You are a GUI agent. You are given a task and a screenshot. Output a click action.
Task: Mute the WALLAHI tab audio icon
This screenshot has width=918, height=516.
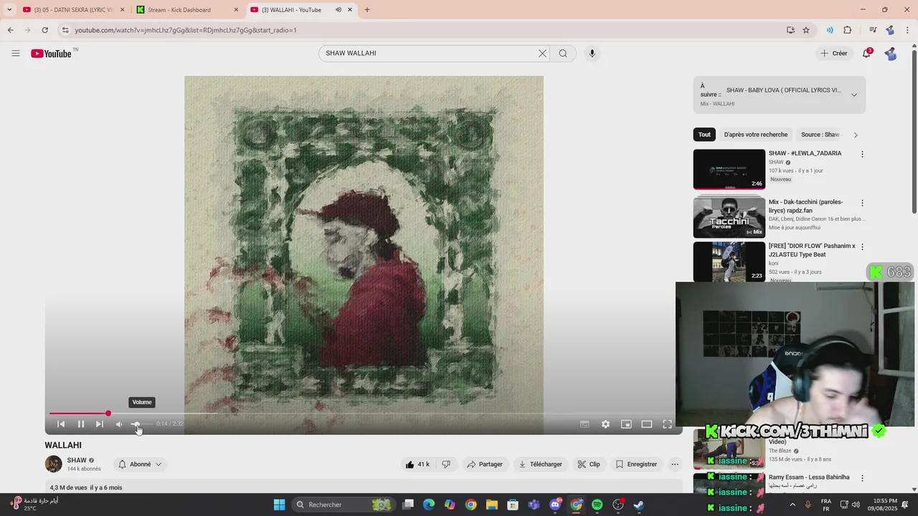338,10
